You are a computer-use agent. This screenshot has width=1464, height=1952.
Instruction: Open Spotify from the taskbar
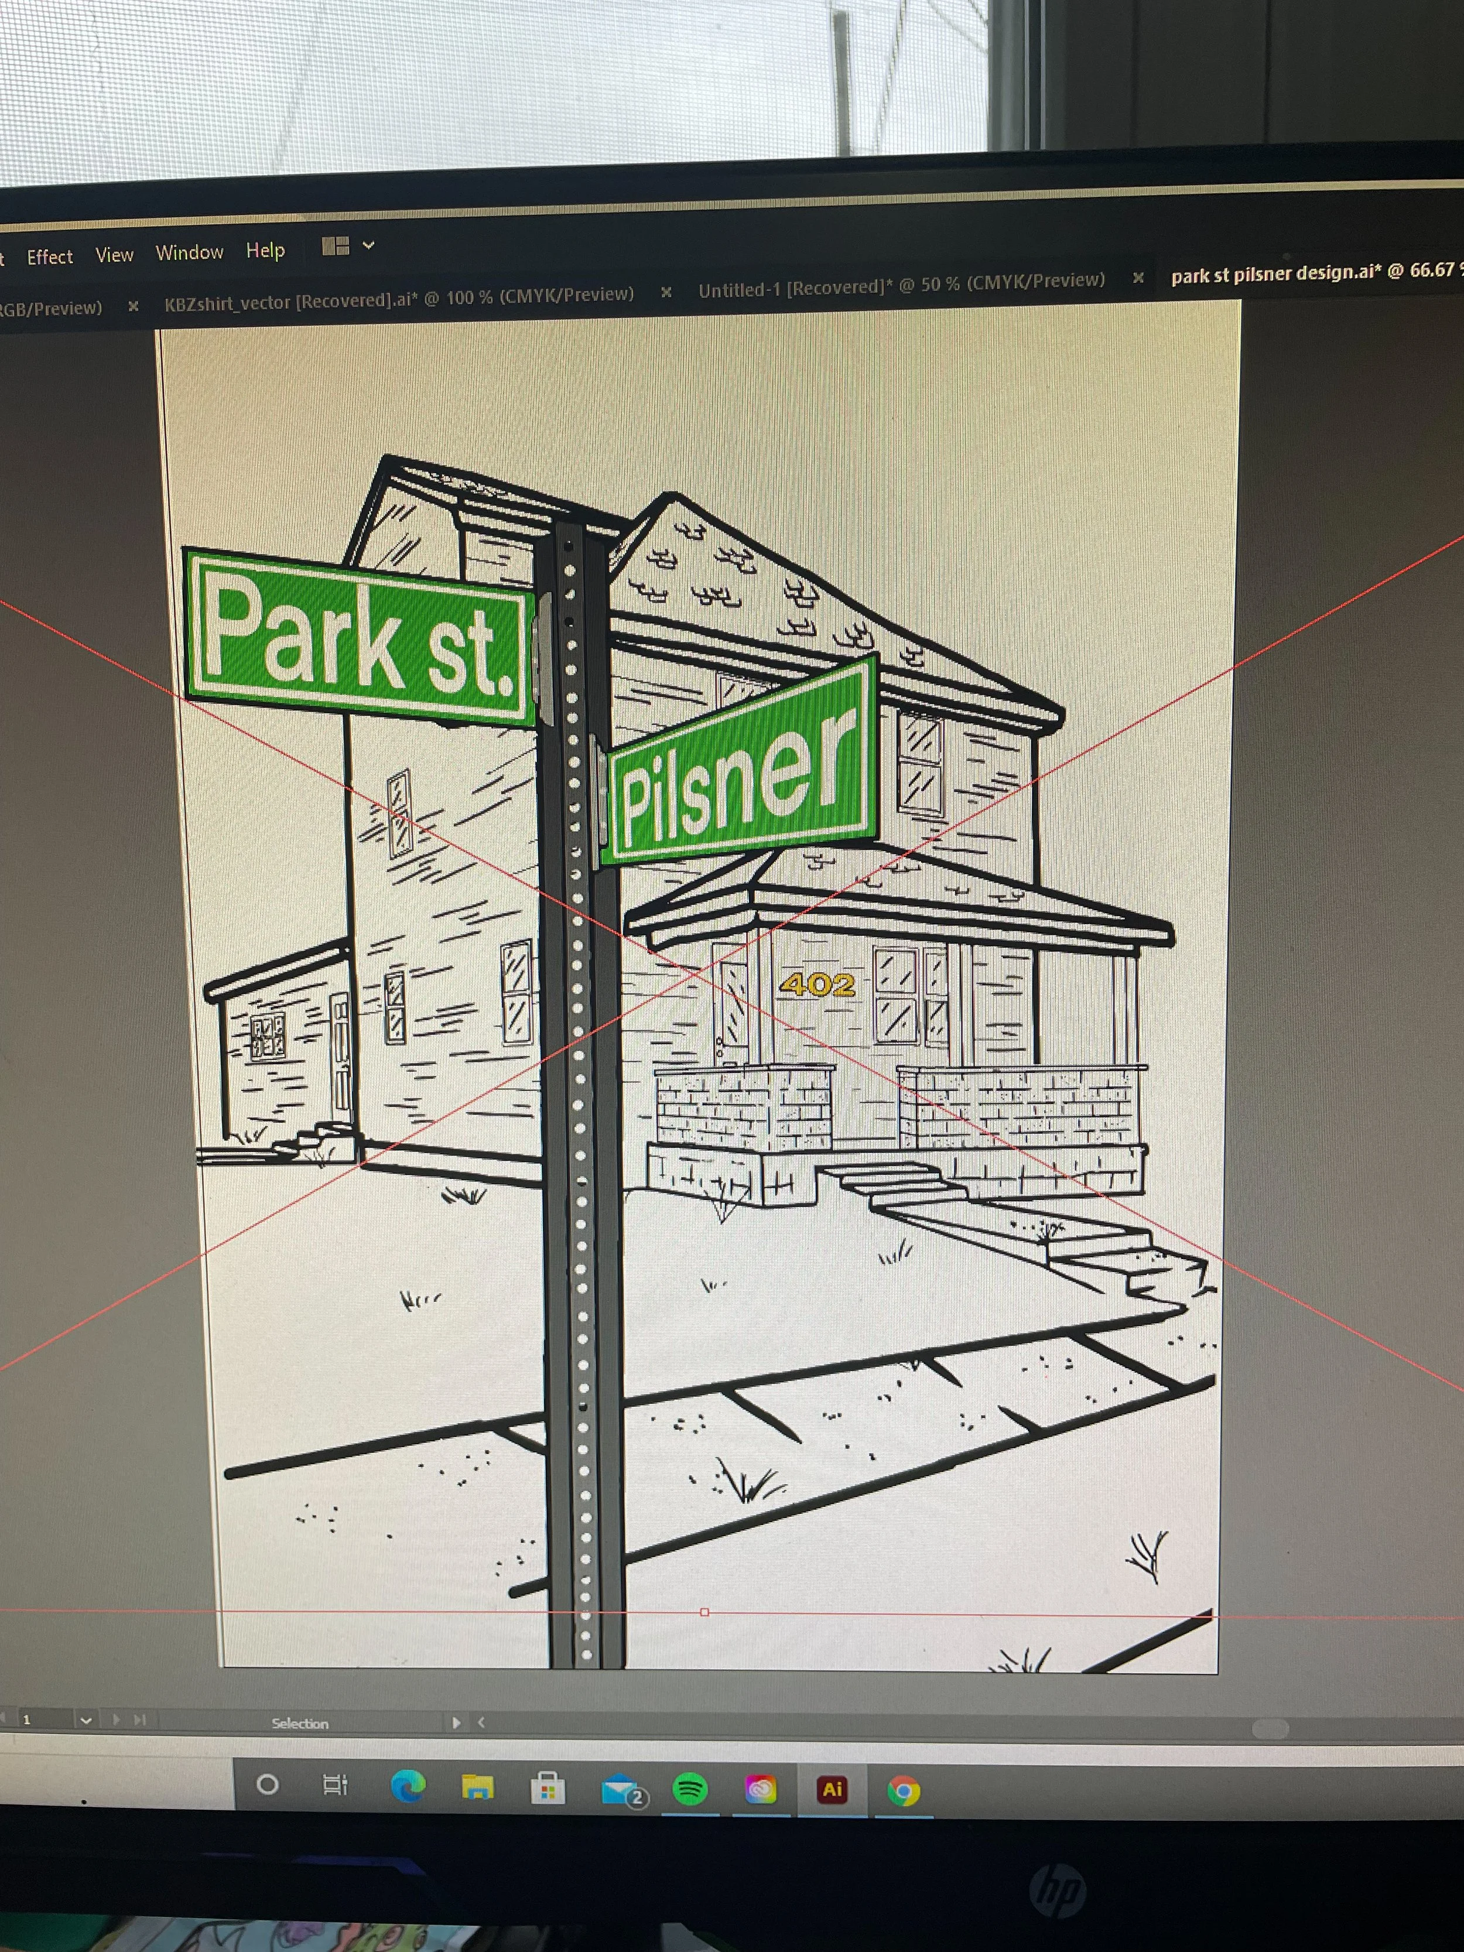(690, 1790)
